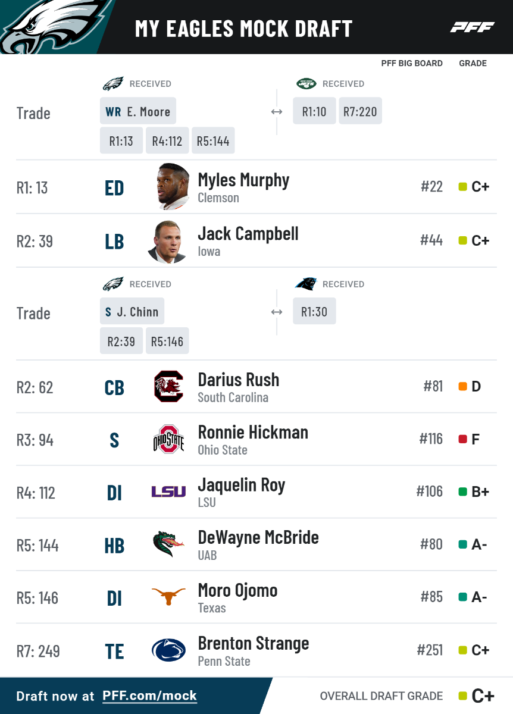Click South Carolina Gamecocks logo
The height and width of the screenshot is (714, 513).
(168, 387)
